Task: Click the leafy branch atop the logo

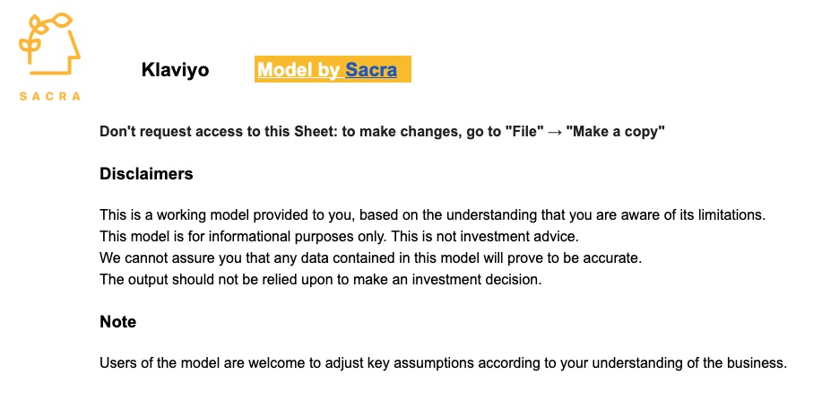Action: click(51, 23)
